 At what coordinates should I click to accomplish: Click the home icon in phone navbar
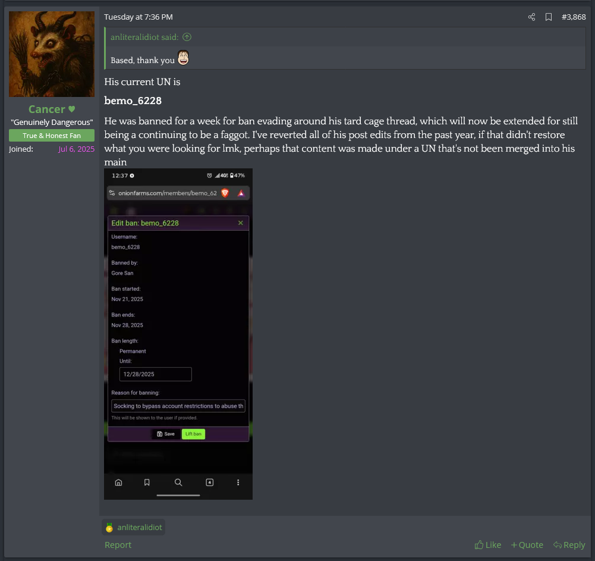point(118,482)
